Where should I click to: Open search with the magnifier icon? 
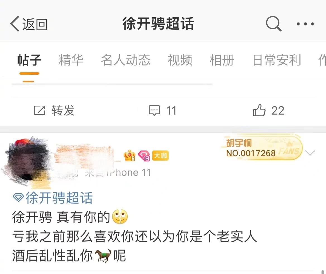point(274,23)
